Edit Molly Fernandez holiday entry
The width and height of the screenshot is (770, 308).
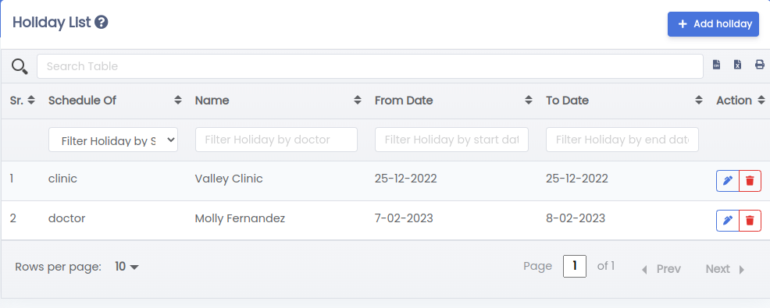pos(728,220)
